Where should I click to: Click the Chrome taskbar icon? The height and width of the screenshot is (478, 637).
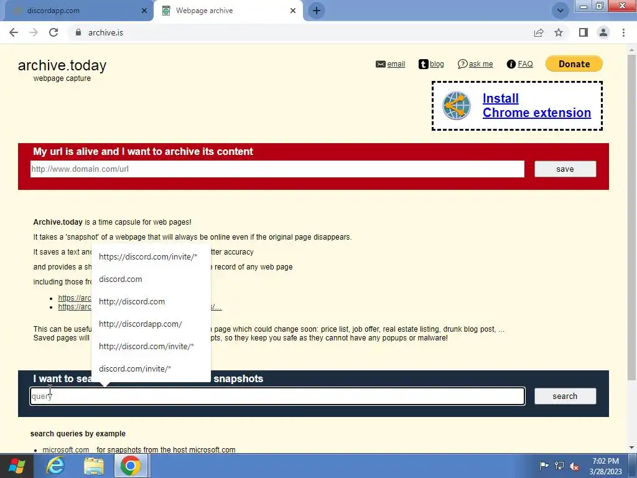(x=131, y=466)
